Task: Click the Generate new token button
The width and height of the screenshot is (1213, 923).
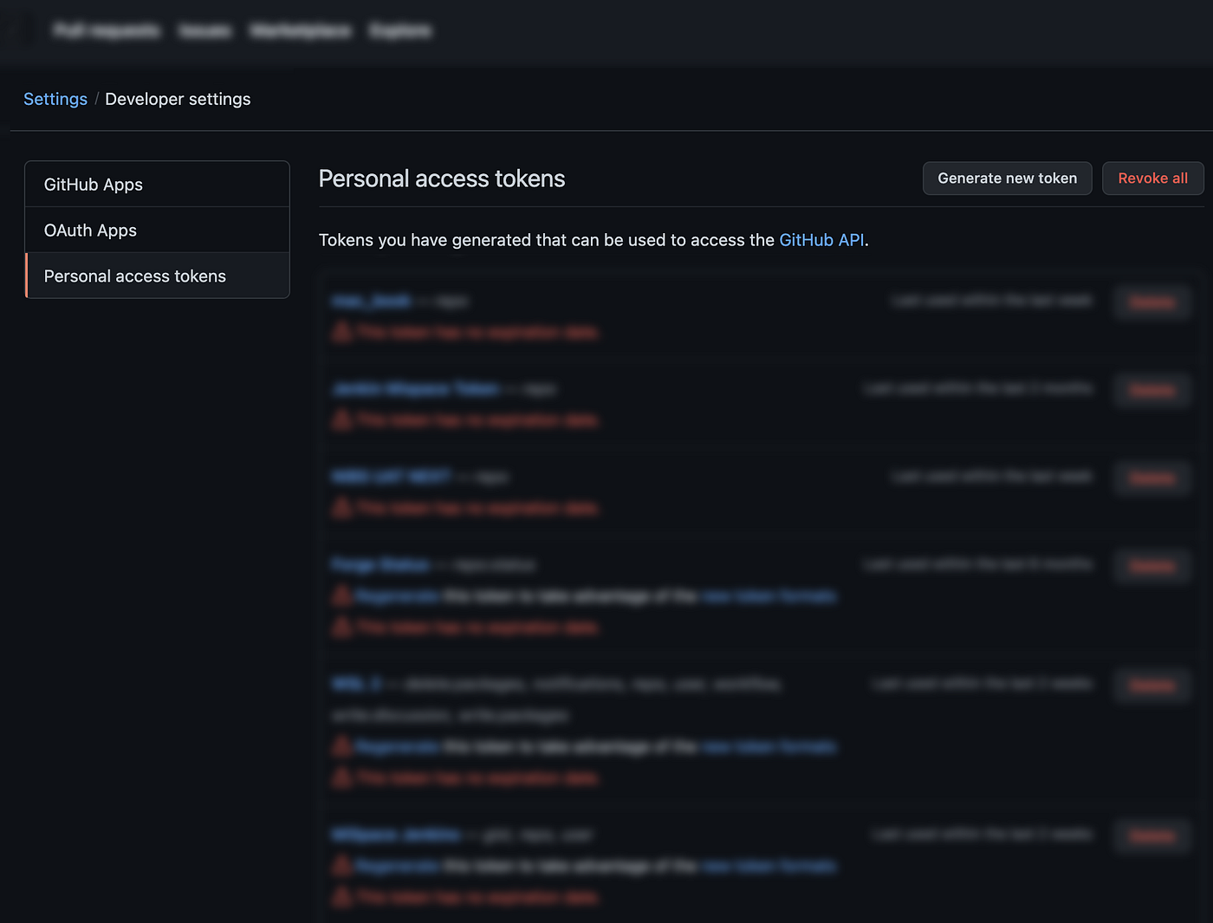Action: tap(1007, 178)
